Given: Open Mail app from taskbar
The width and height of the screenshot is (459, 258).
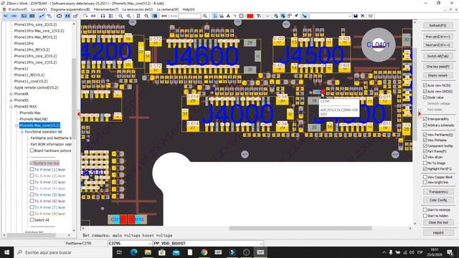Looking at the screenshot, I should click(x=176, y=252).
